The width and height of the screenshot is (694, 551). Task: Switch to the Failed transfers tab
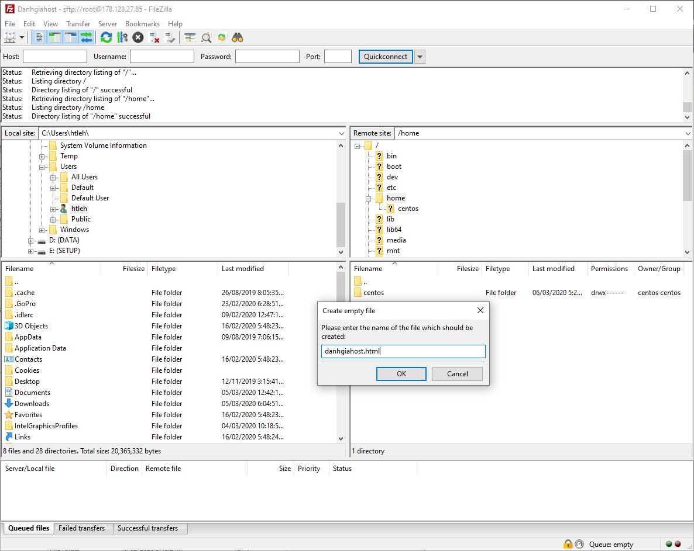click(x=82, y=528)
